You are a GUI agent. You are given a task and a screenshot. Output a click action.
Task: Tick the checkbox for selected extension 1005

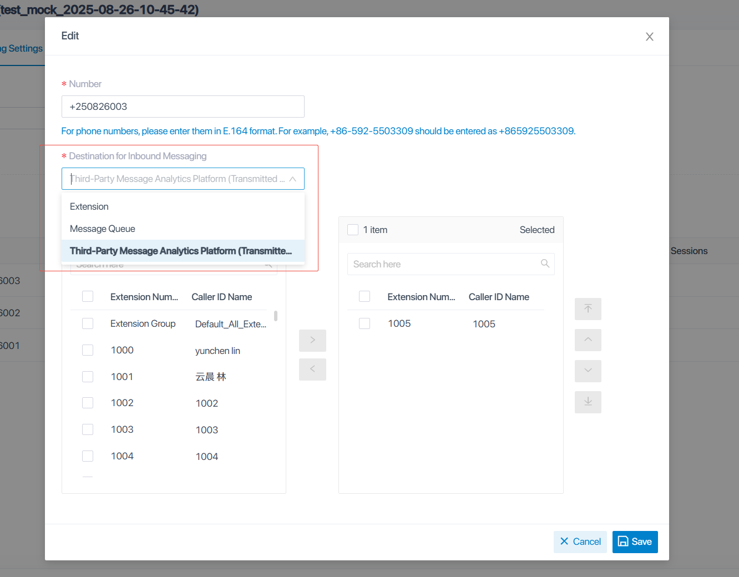(x=365, y=323)
